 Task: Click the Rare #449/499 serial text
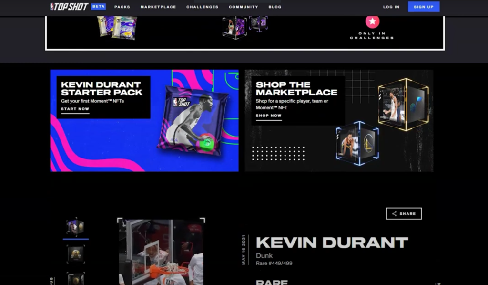tap(274, 263)
